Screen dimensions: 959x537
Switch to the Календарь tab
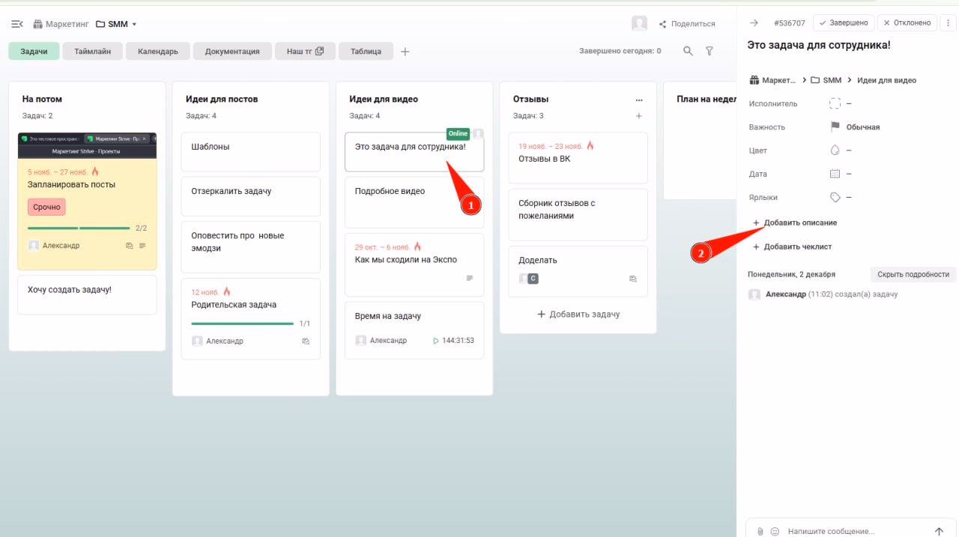coord(158,52)
